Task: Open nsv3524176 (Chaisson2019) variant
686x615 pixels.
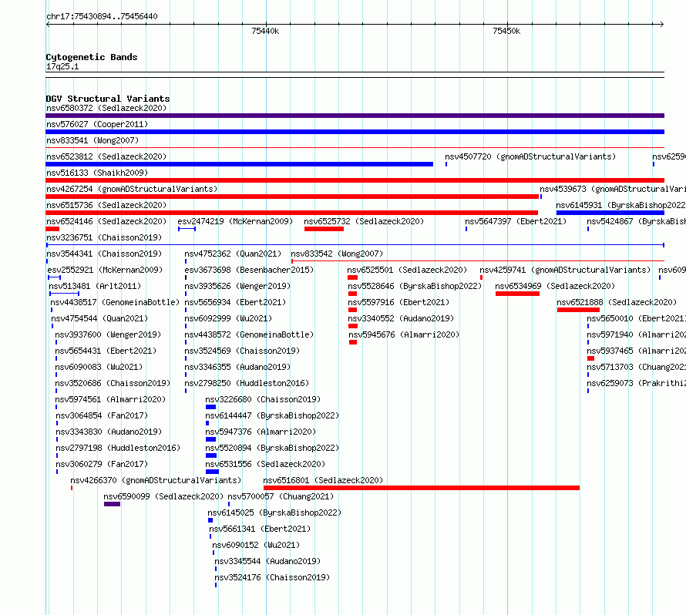Action: tap(272, 577)
